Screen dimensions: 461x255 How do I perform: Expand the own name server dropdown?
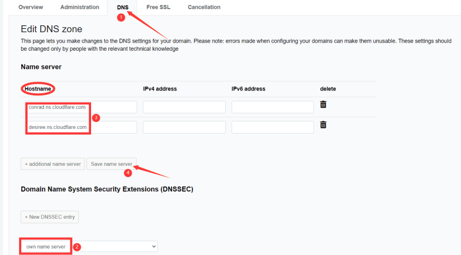(89, 246)
